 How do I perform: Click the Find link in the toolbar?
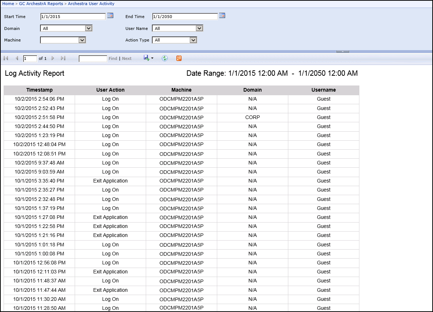pyautogui.click(x=113, y=58)
